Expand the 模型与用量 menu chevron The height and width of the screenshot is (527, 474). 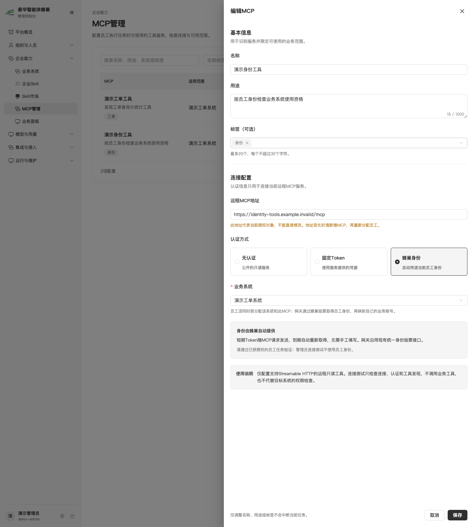(x=72, y=134)
